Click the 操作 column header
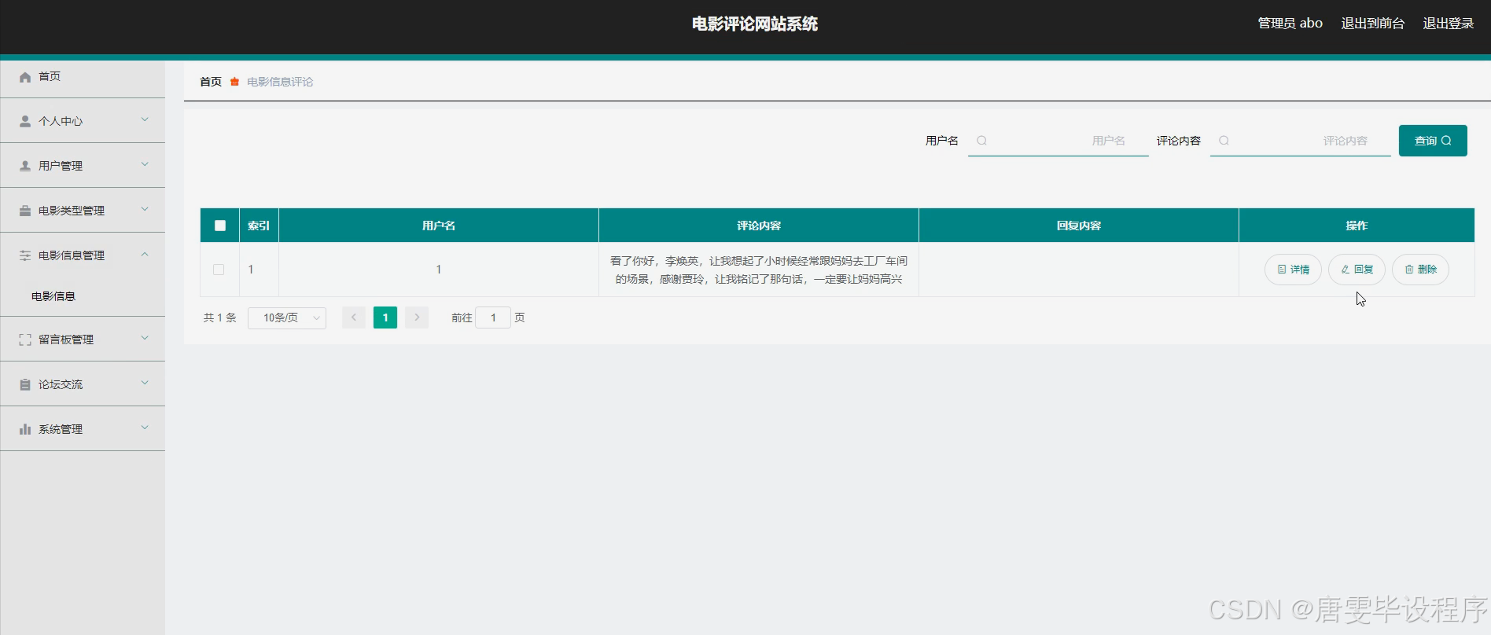 1357,226
